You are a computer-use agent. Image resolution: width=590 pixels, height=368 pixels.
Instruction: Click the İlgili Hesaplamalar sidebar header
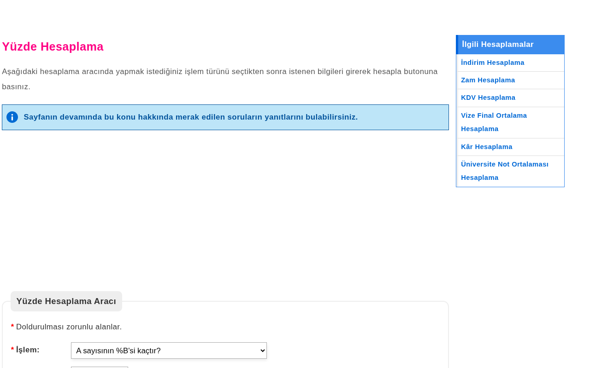point(510,45)
